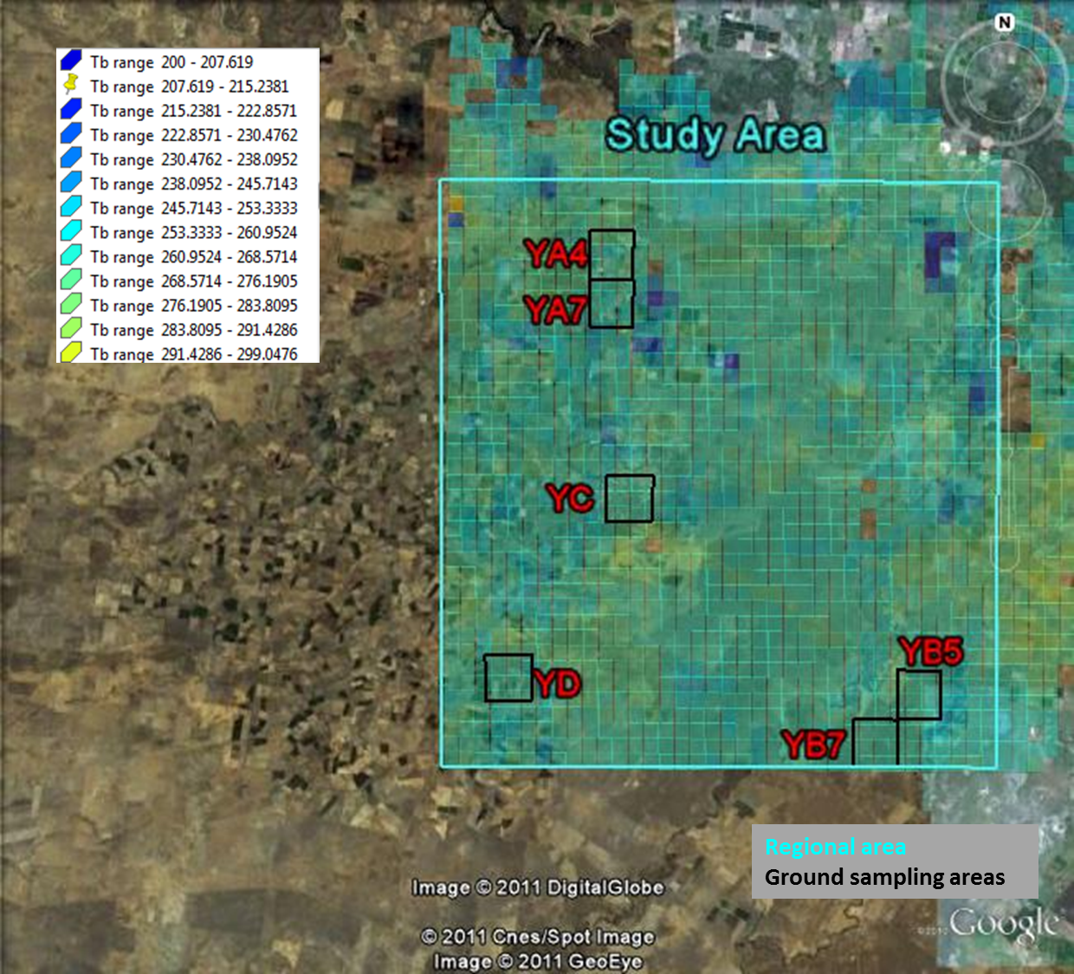Click the red YB7 label
The image size is (1074, 974).
(812, 745)
